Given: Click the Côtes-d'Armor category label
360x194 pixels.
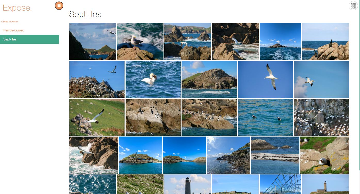Looking at the screenshot, I should (x=10, y=22).
